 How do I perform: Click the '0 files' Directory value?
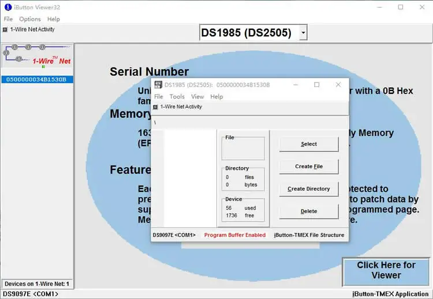tap(240, 177)
